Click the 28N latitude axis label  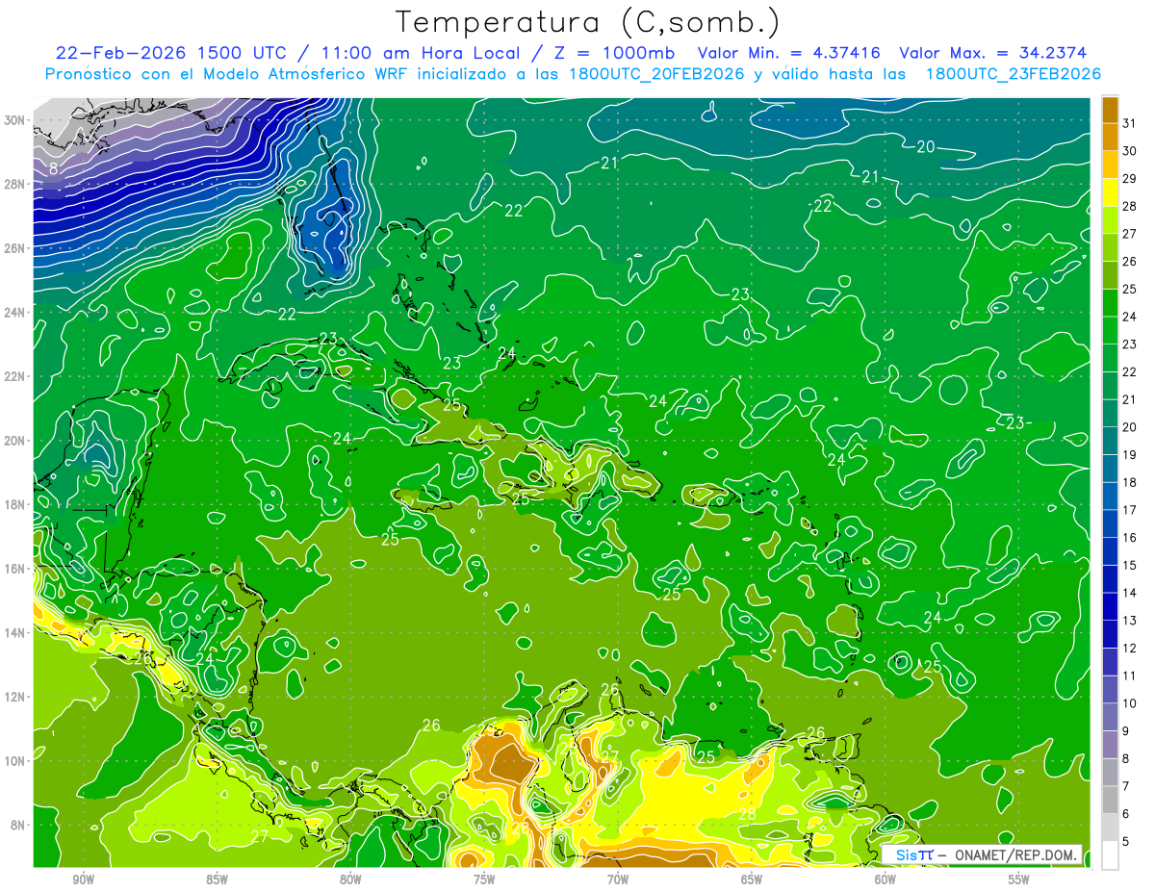(15, 184)
